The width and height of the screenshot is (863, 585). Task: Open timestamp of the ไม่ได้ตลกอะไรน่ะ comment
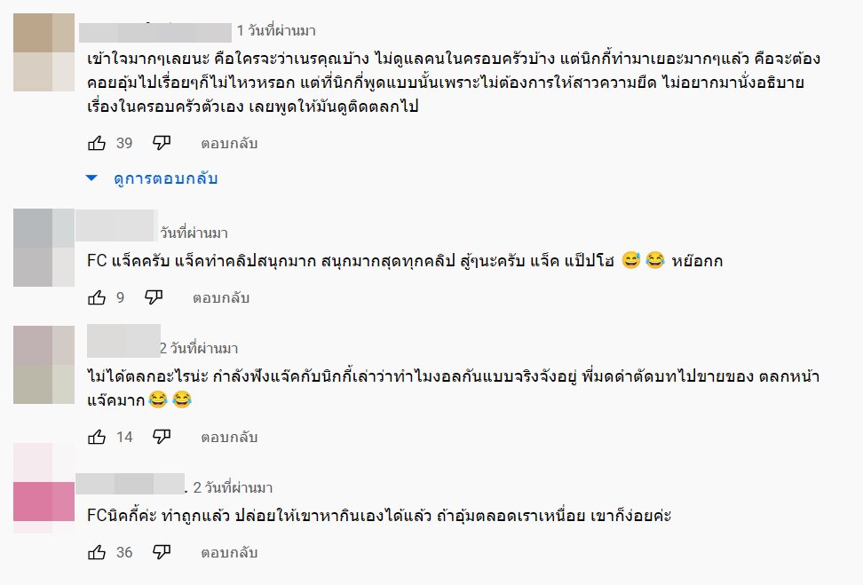(x=199, y=348)
